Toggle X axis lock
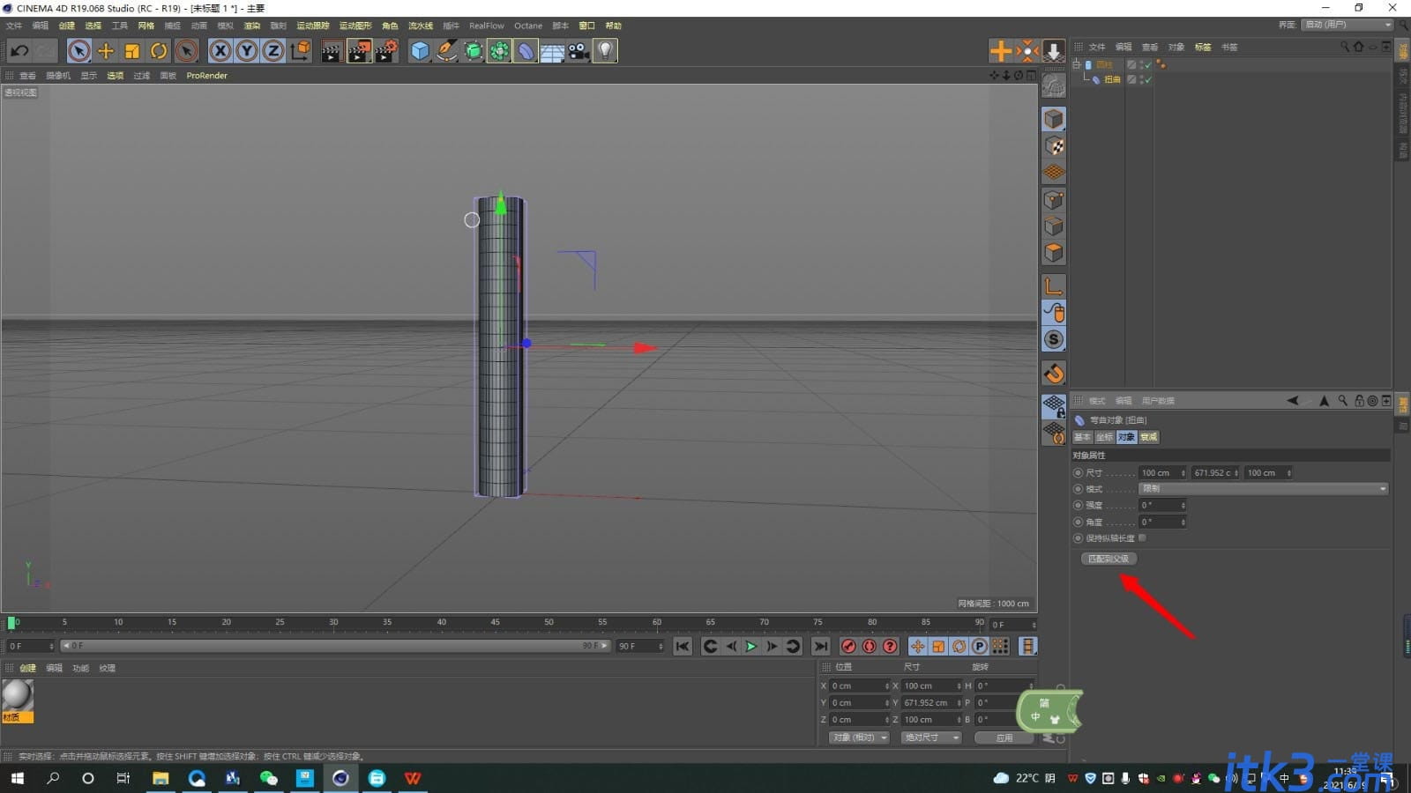This screenshot has width=1411, height=793. pos(220,51)
